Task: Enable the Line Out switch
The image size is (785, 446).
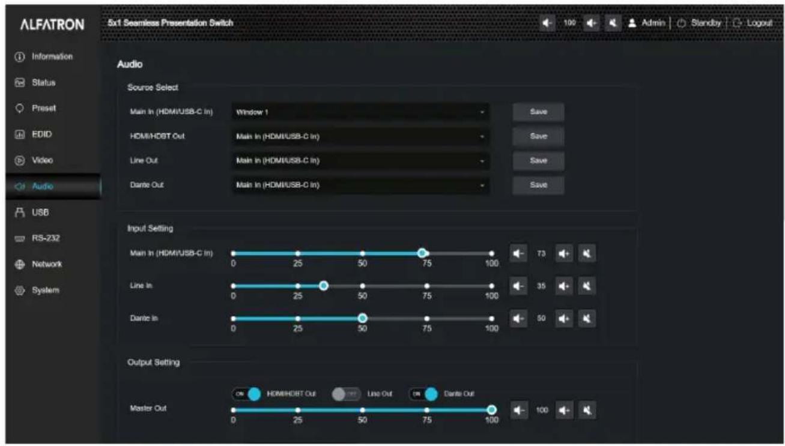Action: pyautogui.click(x=346, y=394)
